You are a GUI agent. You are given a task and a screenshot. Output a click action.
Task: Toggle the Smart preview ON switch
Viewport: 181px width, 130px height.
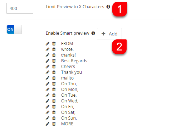tap(14, 29)
